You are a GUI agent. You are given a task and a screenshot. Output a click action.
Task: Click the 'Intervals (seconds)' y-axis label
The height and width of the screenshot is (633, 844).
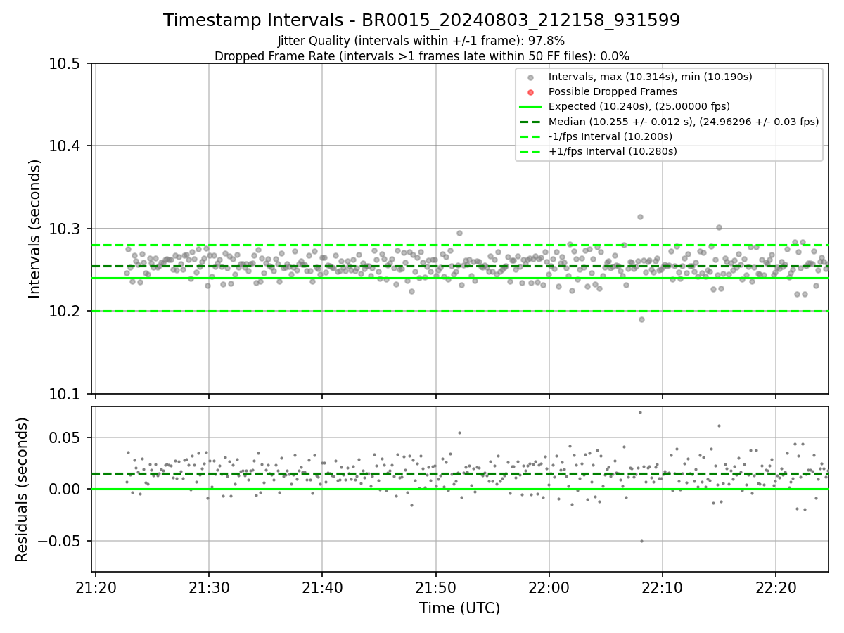pos(35,229)
